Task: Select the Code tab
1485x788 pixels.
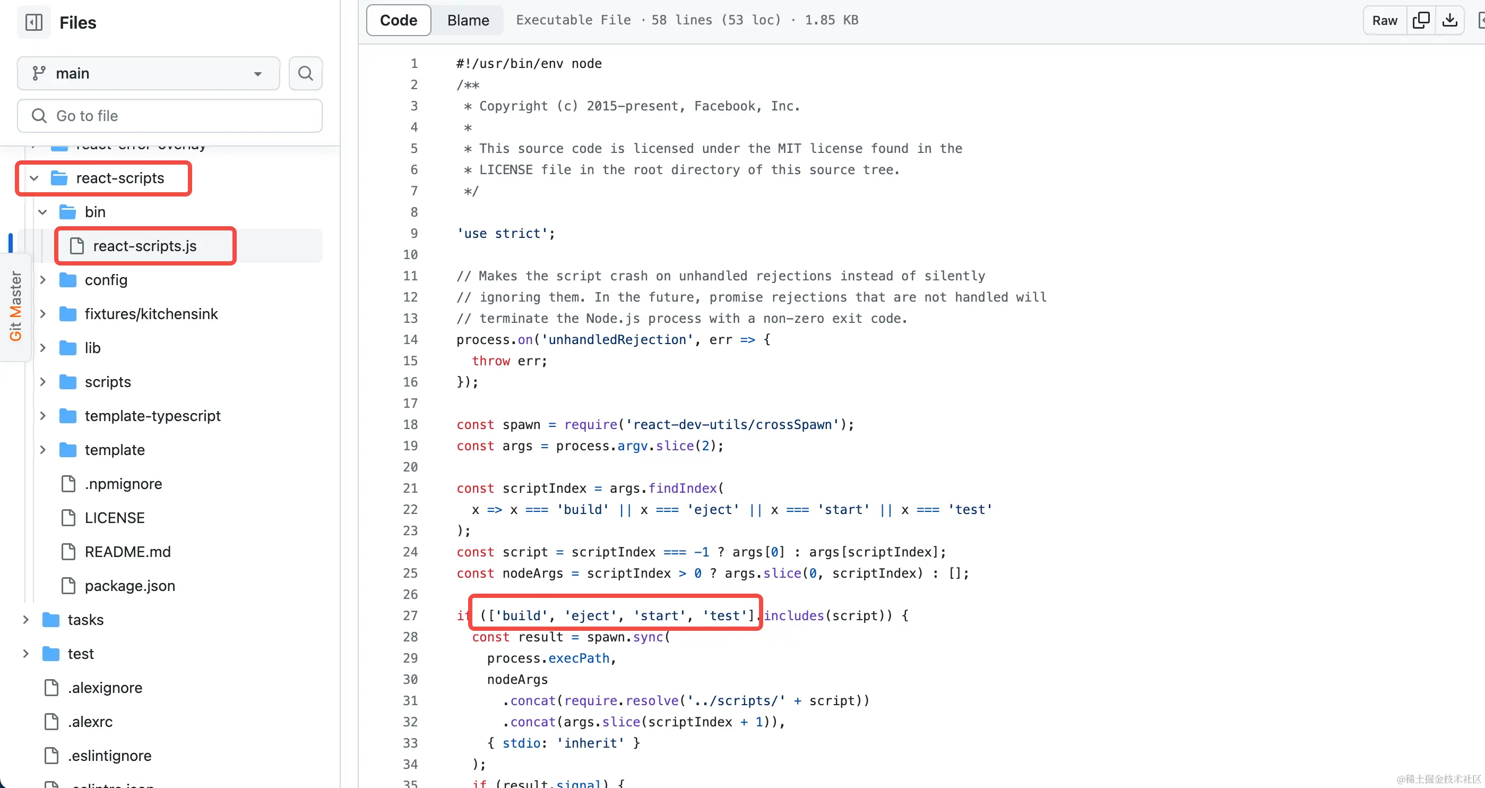Action: 399,20
